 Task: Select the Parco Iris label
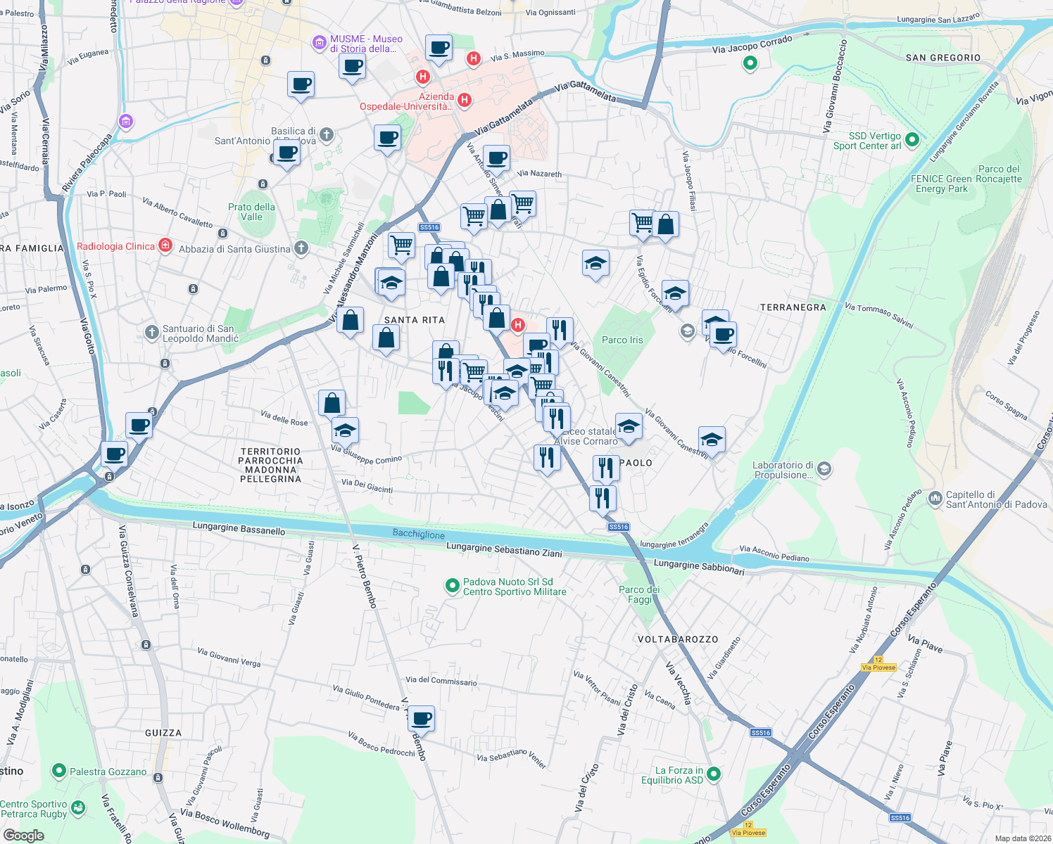coord(622,340)
